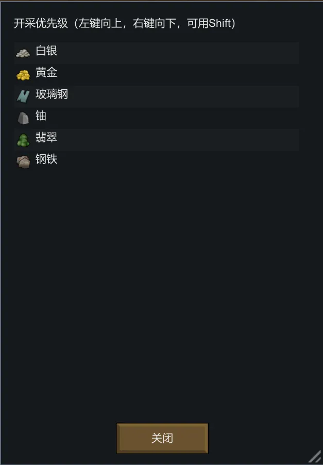Click the gold nuggets icon beside 黄金

(x=23, y=75)
